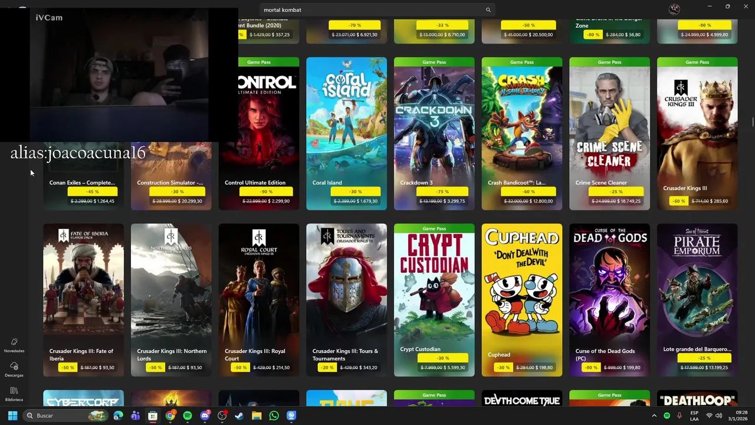The image size is (755, 425).
Task: Open the Crackdown 3 game card
Action: click(x=434, y=133)
